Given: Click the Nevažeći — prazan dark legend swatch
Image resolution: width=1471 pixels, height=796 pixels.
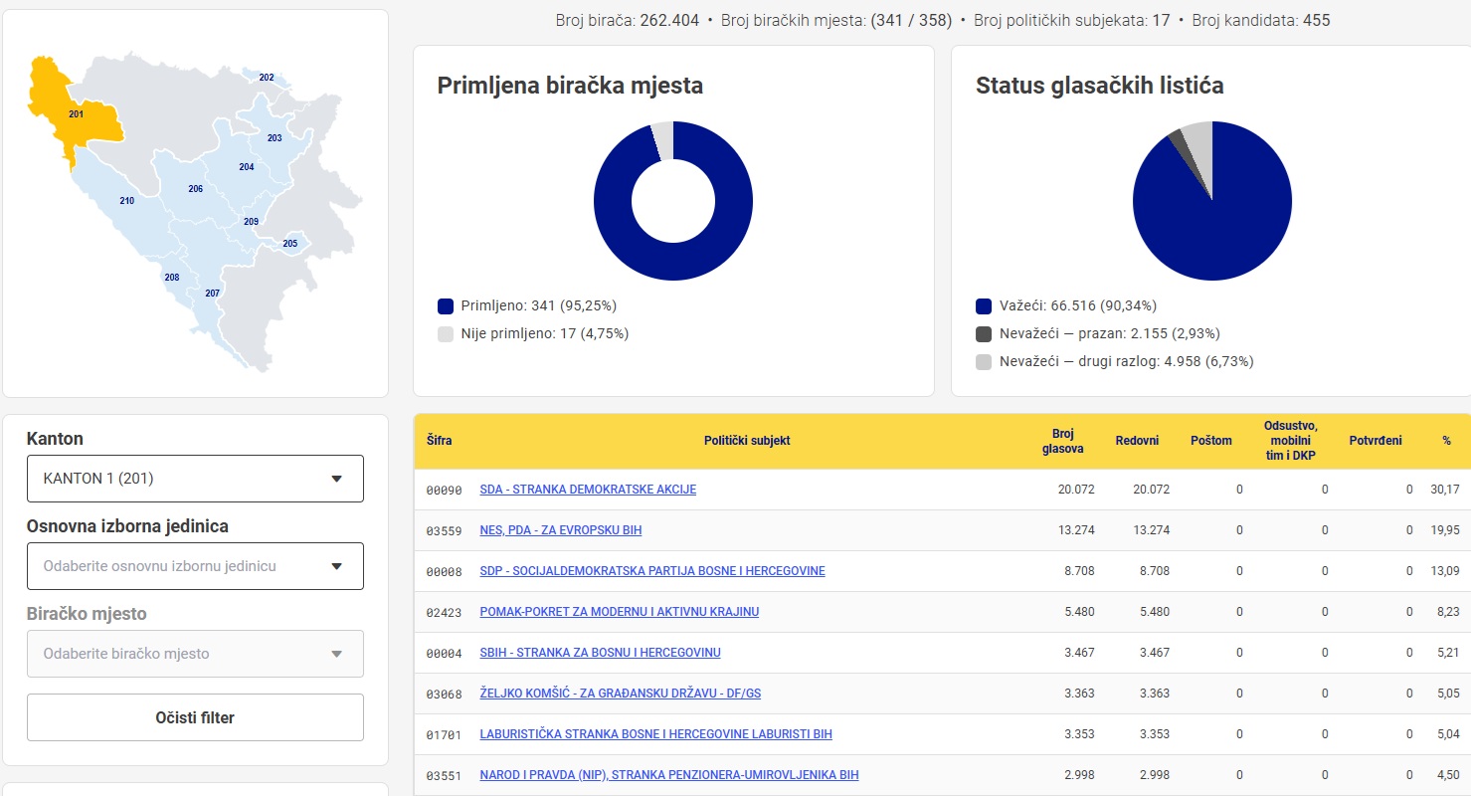Looking at the screenshot, I should (984, 334).
